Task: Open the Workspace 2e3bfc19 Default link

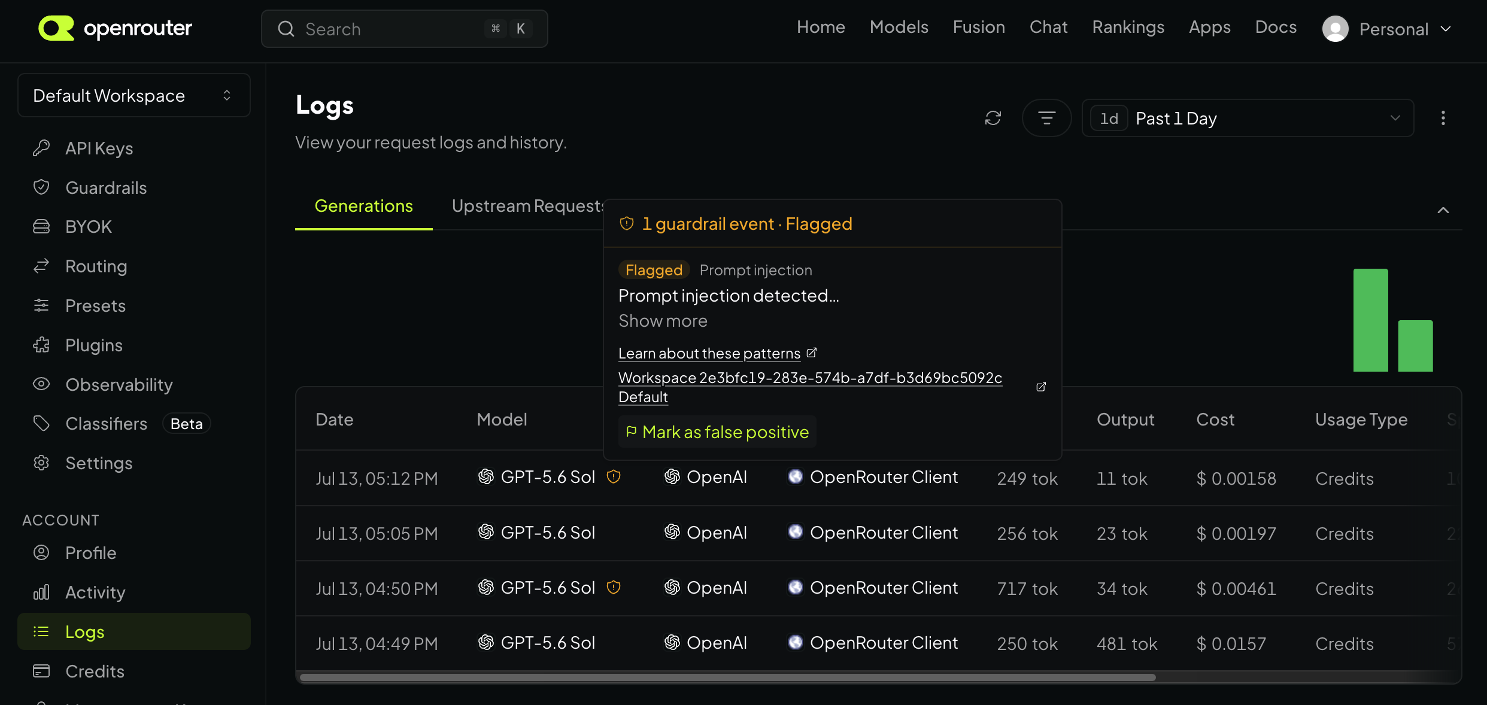Action: pos(810,387)
